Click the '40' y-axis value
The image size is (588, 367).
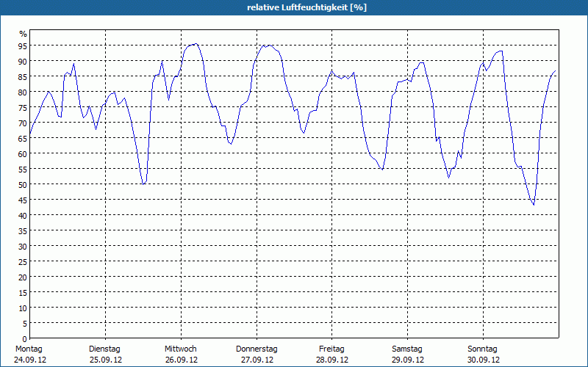tap(23, 216)
